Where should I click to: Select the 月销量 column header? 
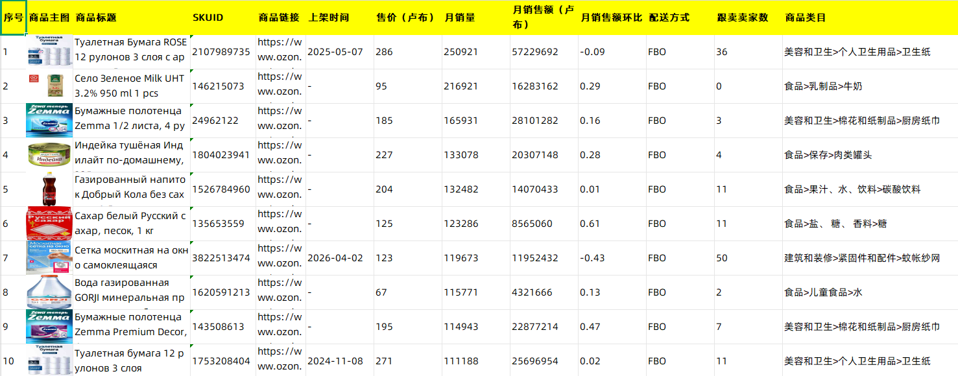point(476,18)
